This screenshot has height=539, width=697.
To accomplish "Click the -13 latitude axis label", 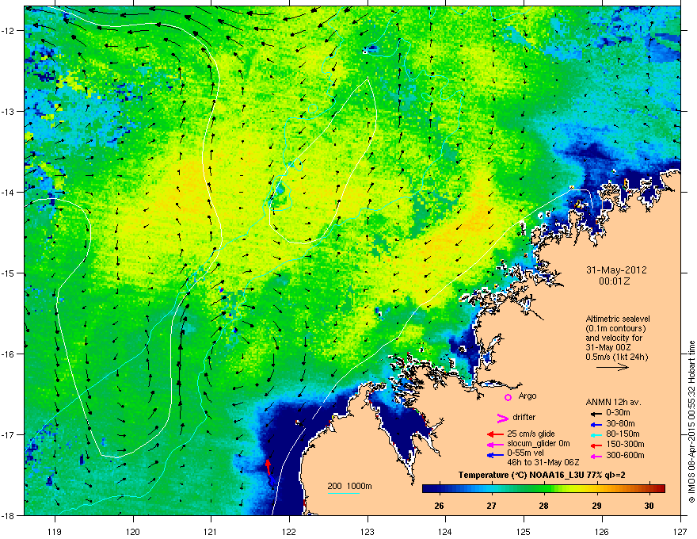I will tap(9, 112).
